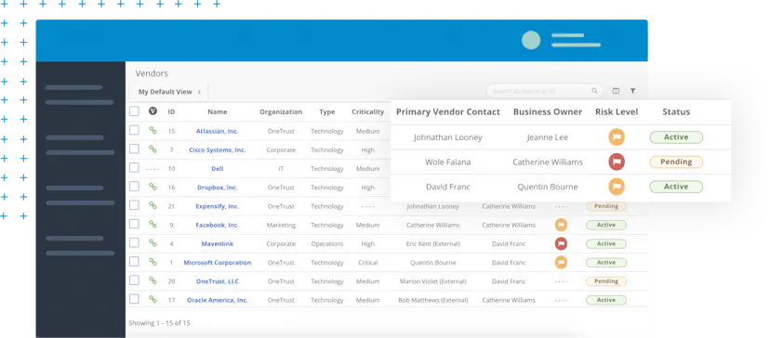Screen dimensions: 770x338
Task: Click the Pending status badge for Catherine Williams popup
Action: pyautogui.click(x=676, y=162)
